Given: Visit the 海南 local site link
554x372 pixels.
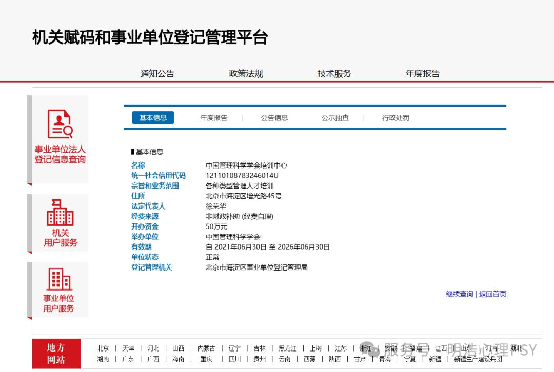Looking at the screenshot, I should pyautogui.click(x=178, y=359).
